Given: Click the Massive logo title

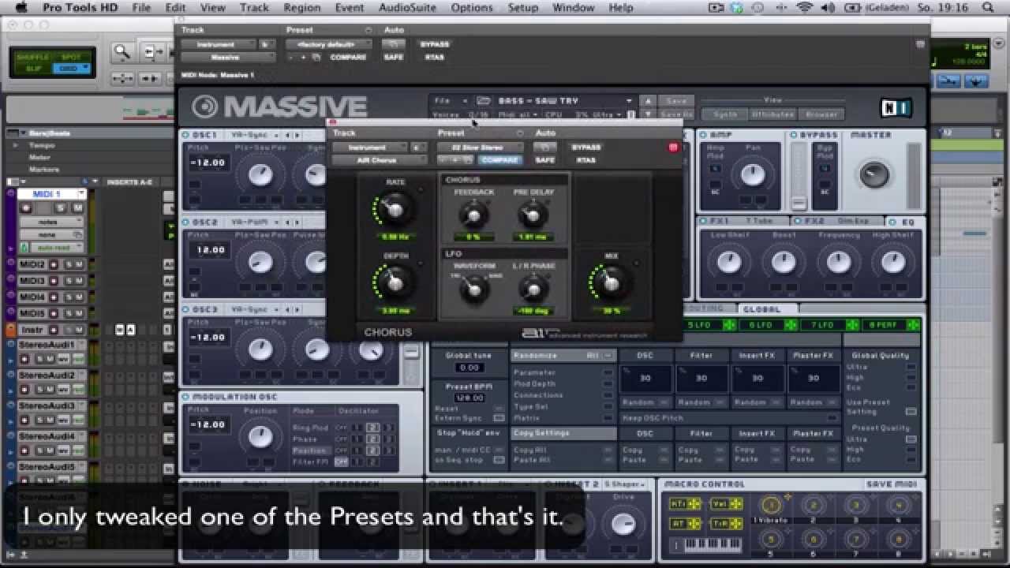Looking at the screenshot, I should click(279, 106).
